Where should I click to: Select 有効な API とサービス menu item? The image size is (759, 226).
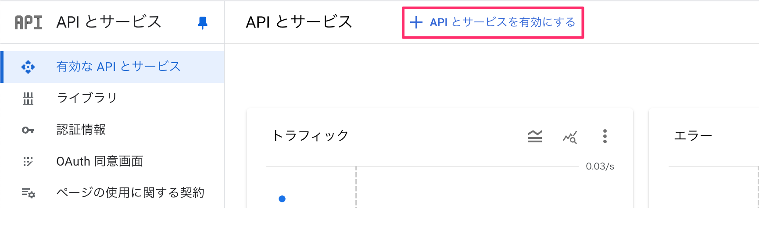(x=112, y=67)
